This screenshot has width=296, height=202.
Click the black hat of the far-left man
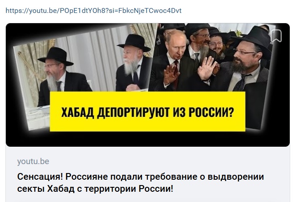(56, 56)
